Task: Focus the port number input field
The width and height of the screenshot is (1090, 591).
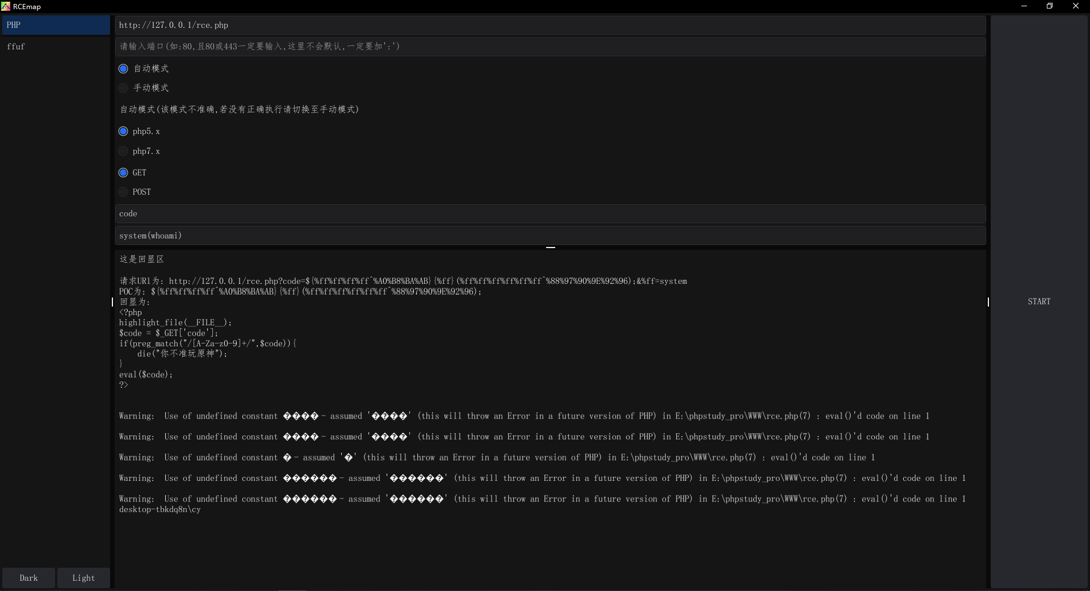Action: 550,47
